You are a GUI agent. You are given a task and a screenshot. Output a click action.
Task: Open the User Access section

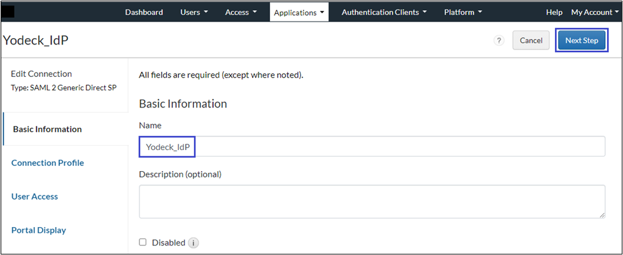point(34,196)
